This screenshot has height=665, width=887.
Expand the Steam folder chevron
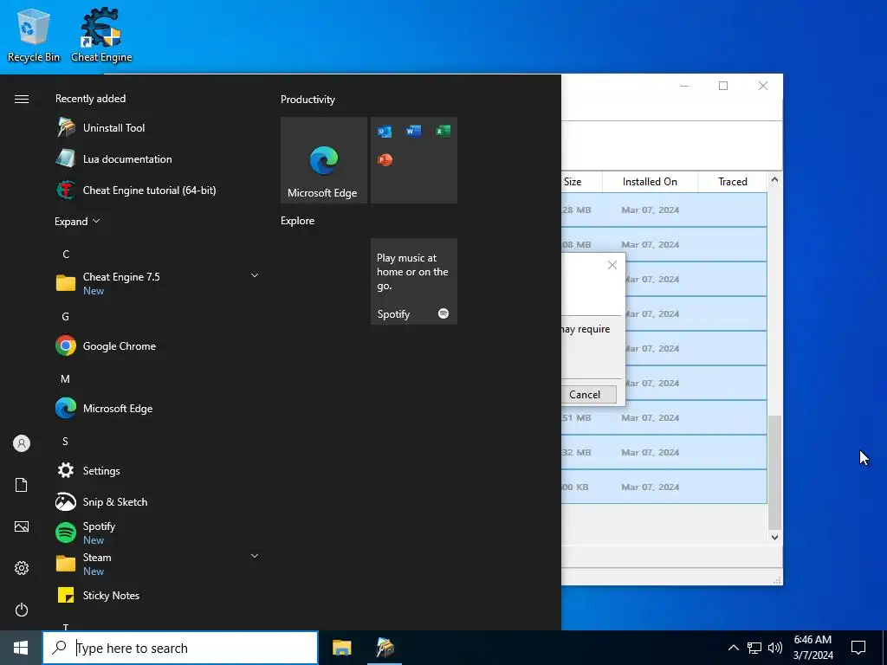(x=255, y=556)
